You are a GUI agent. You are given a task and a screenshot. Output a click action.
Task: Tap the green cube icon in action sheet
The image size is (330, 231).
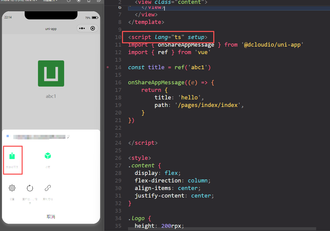click(x=48, y=156)
